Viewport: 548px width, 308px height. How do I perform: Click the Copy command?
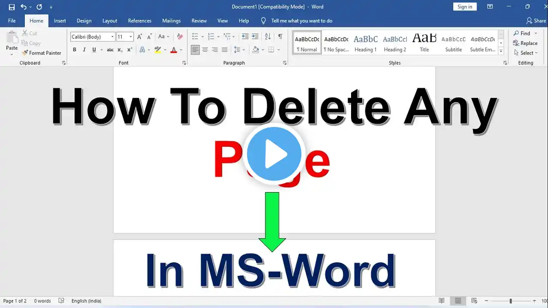pyautogui.click(x=31, y=43)
